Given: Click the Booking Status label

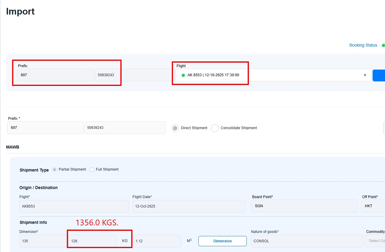Looking at the screenshot, I should coord(364,45).
